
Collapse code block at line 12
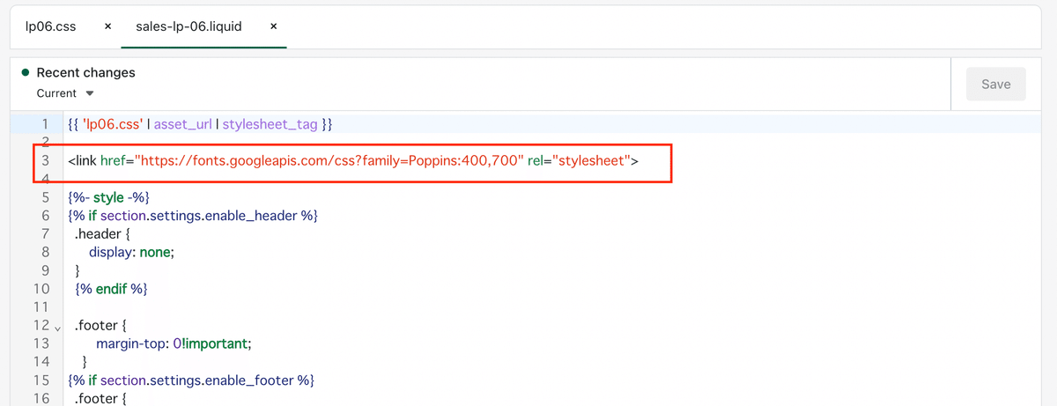pos(58,327)
